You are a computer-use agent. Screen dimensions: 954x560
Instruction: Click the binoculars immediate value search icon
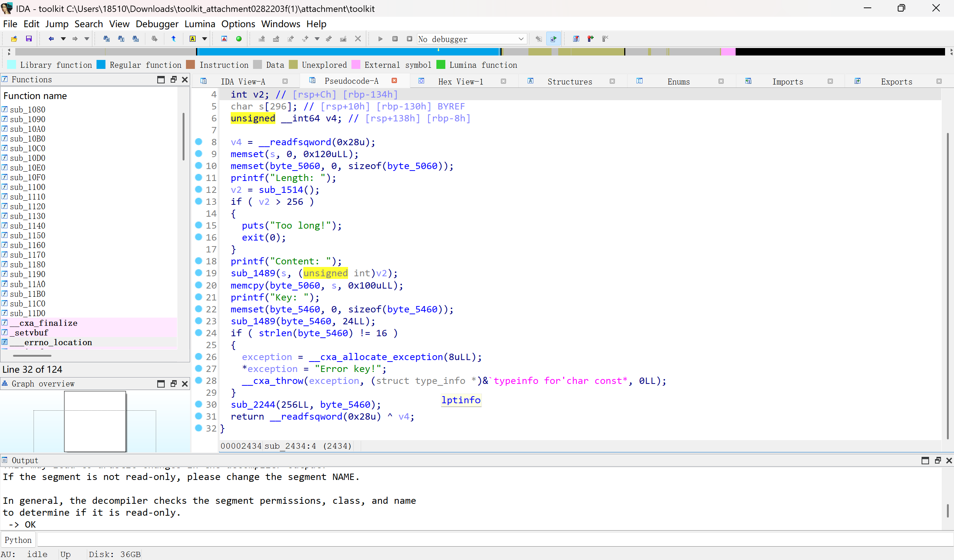[106, 39]
